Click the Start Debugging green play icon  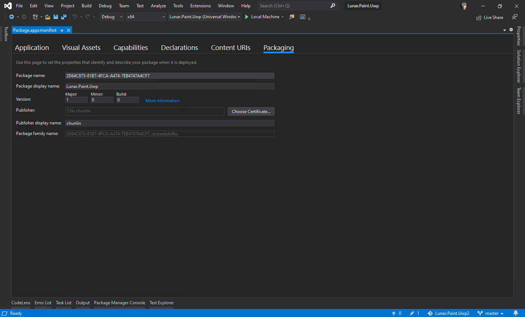click(247, 17)
